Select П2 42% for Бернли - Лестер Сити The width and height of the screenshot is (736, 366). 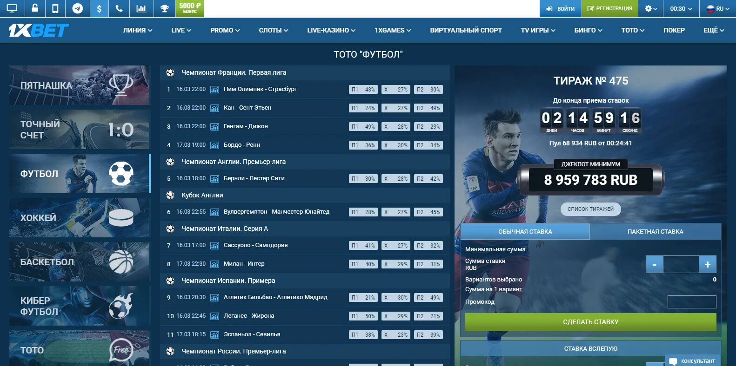click(x=428, y=179)
